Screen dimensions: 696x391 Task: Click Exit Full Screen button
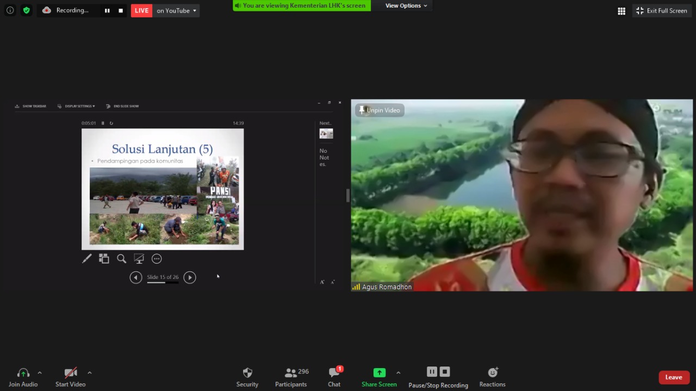(662, 11)
